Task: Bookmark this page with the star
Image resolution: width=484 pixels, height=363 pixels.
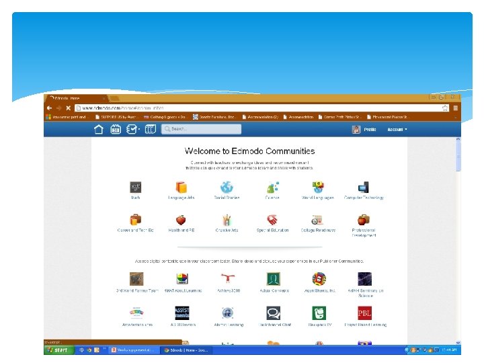Action: point(445,108)
